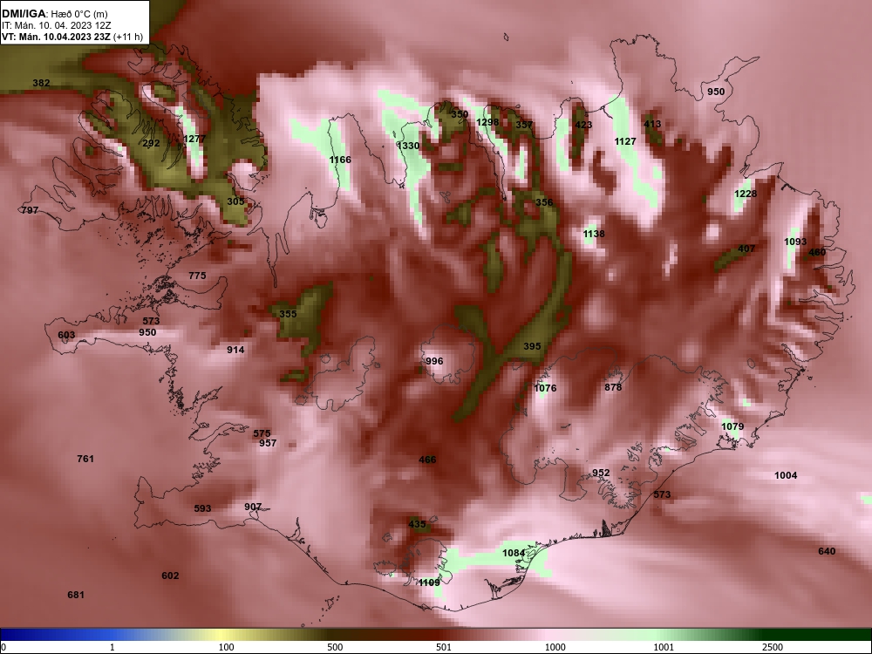Click the 423 height label
Screen dimensions: 872x654
(583, 125)
